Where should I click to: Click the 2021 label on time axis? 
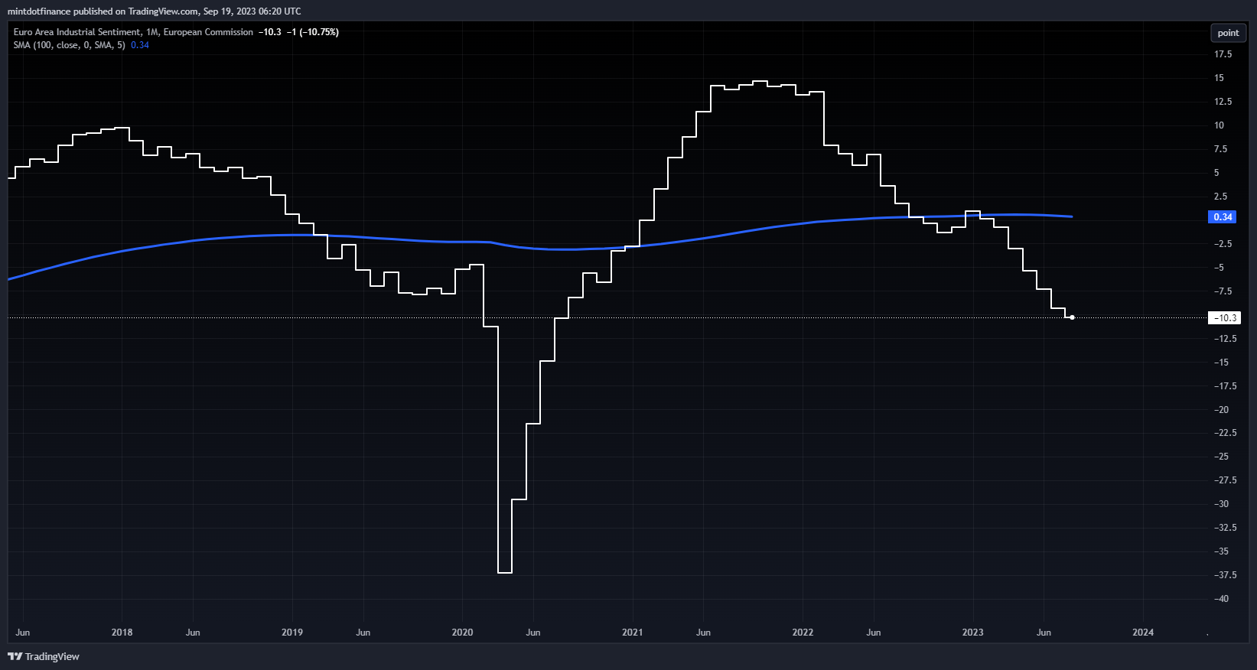click(x=633, y=633)
